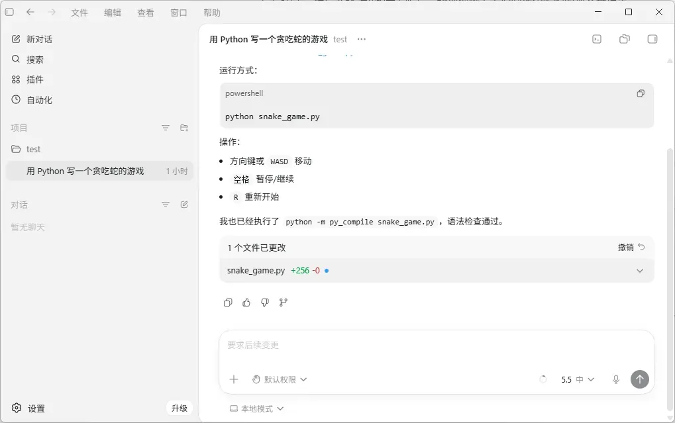
Task: Open the 帮助 menu
Action: pyautogui.click(x=212, y=13)
